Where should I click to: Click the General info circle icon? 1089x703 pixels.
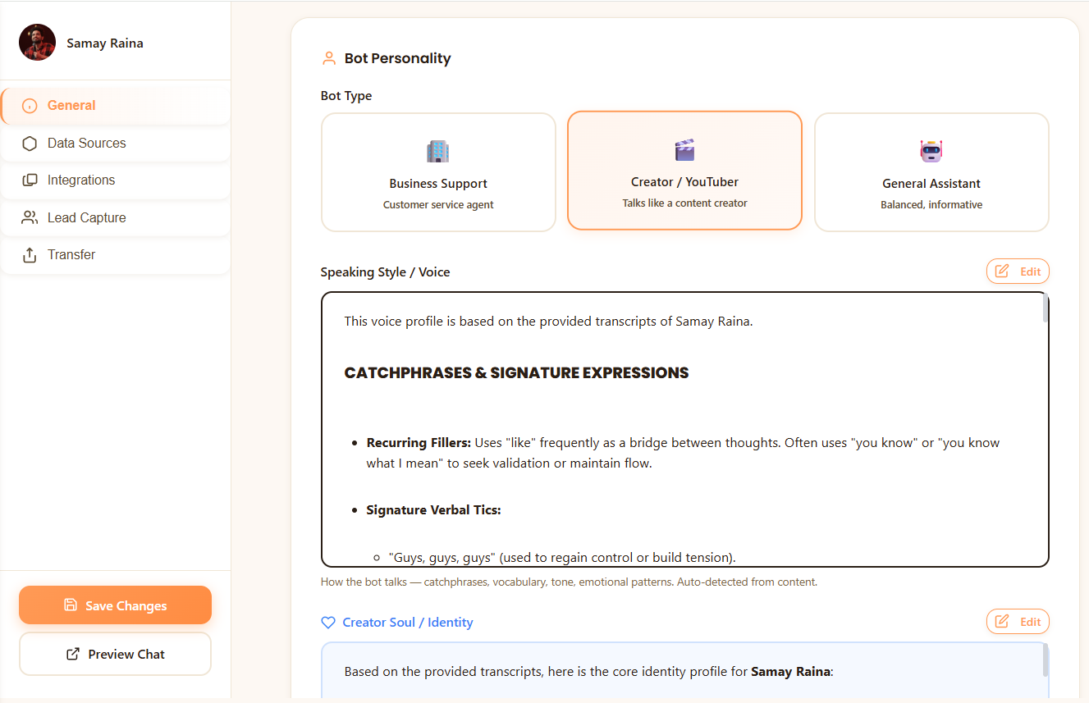tap(30, 106)
